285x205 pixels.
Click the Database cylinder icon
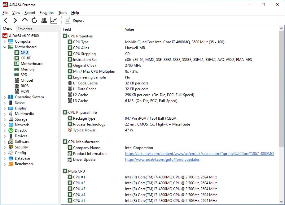(x=11, y=158)
